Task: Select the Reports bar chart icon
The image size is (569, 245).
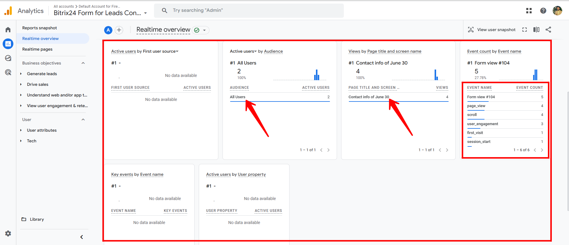Action: (8, 44)
